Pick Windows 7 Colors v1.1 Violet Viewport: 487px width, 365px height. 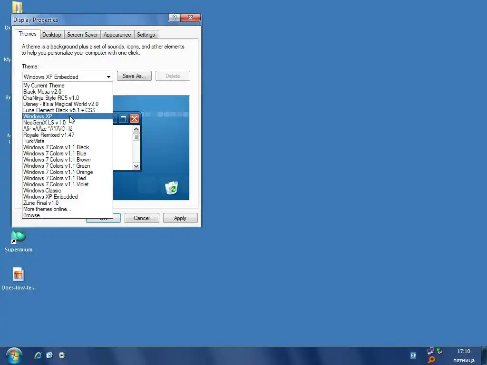pyautogui.click(x=68, y=184)
